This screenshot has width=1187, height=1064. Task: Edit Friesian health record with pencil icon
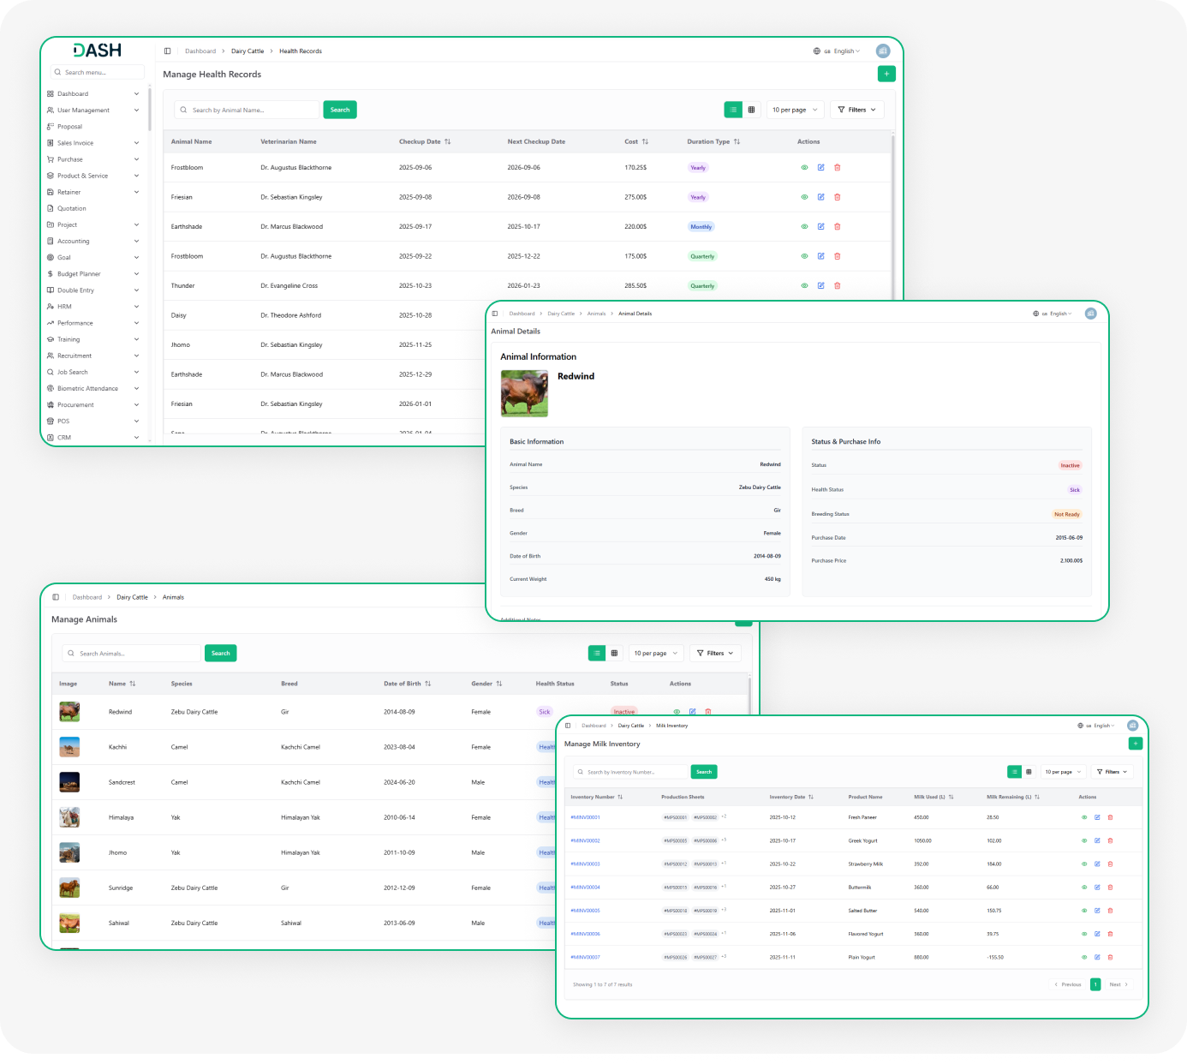pyautogui.click(x=820, y=197)
